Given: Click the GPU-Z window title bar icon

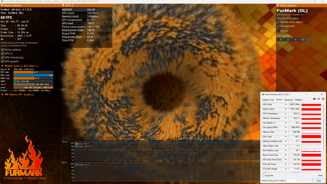Looking at the screenshot, I should coord(263,95).
